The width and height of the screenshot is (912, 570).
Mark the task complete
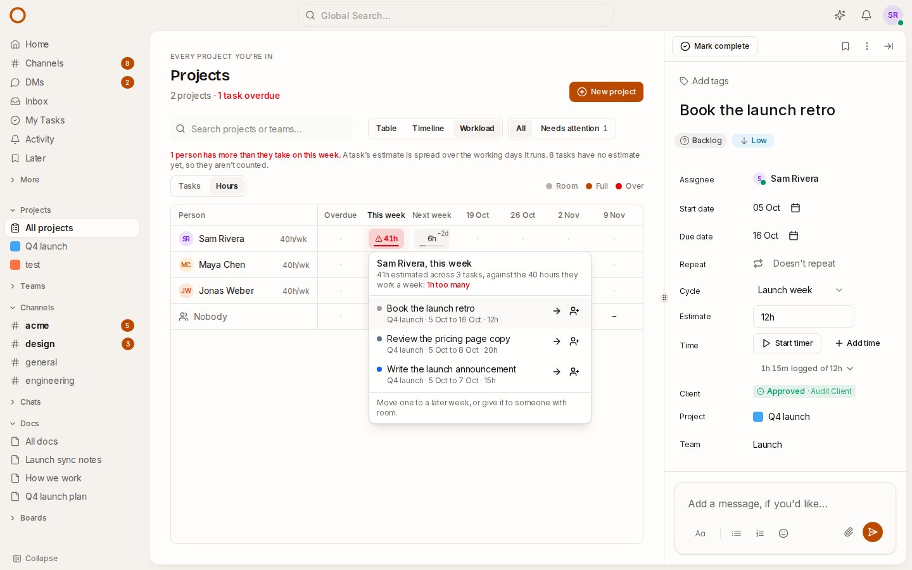(x=715, y=46)
